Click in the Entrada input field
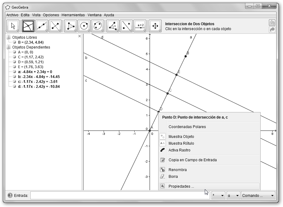This screenshot has width=283, height=207. coord(120,195)
